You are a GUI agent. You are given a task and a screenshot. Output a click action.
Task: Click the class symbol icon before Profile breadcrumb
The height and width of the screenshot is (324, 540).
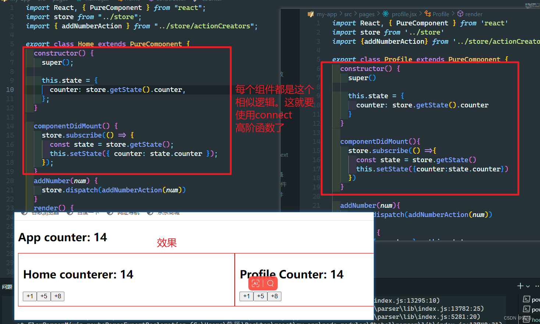427,14
